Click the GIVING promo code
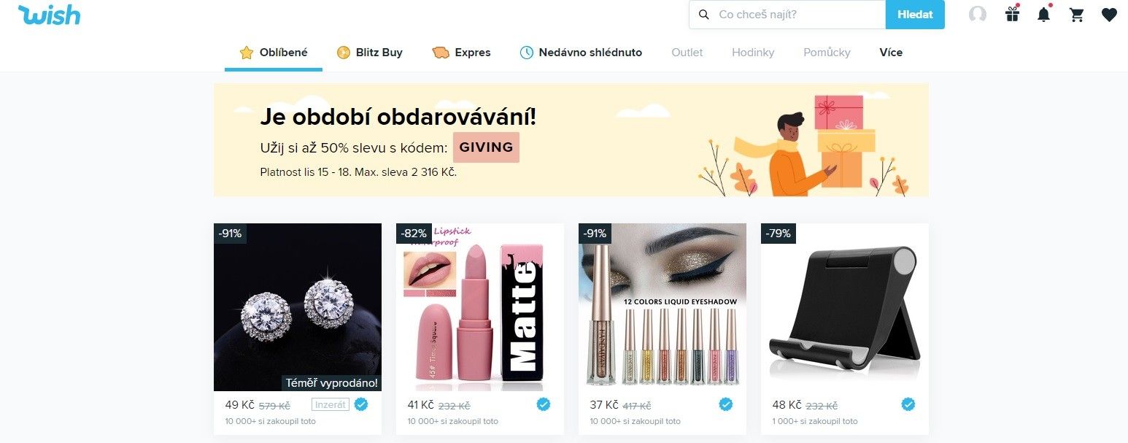This screenshot has width=1128, height=443. tap(486, 147)
